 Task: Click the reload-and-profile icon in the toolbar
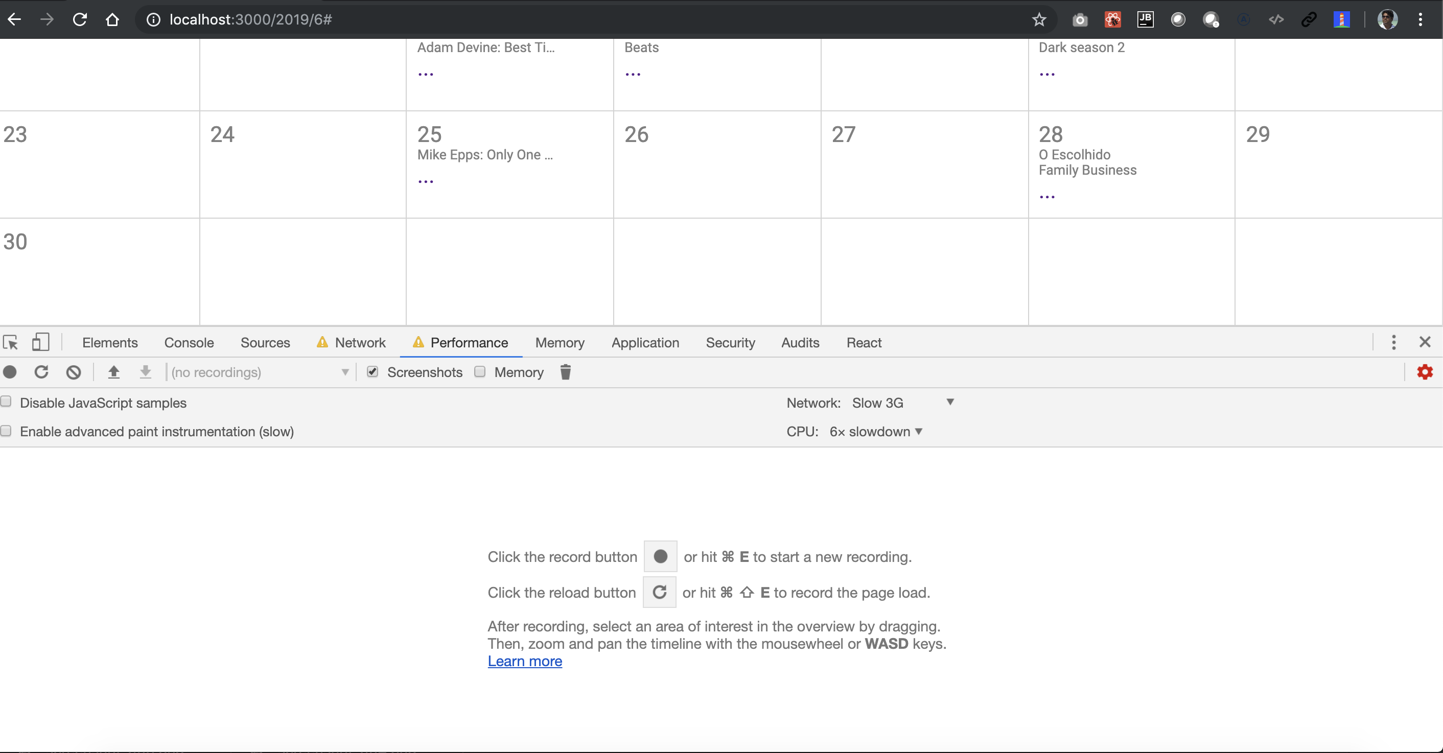click(41, 372)
